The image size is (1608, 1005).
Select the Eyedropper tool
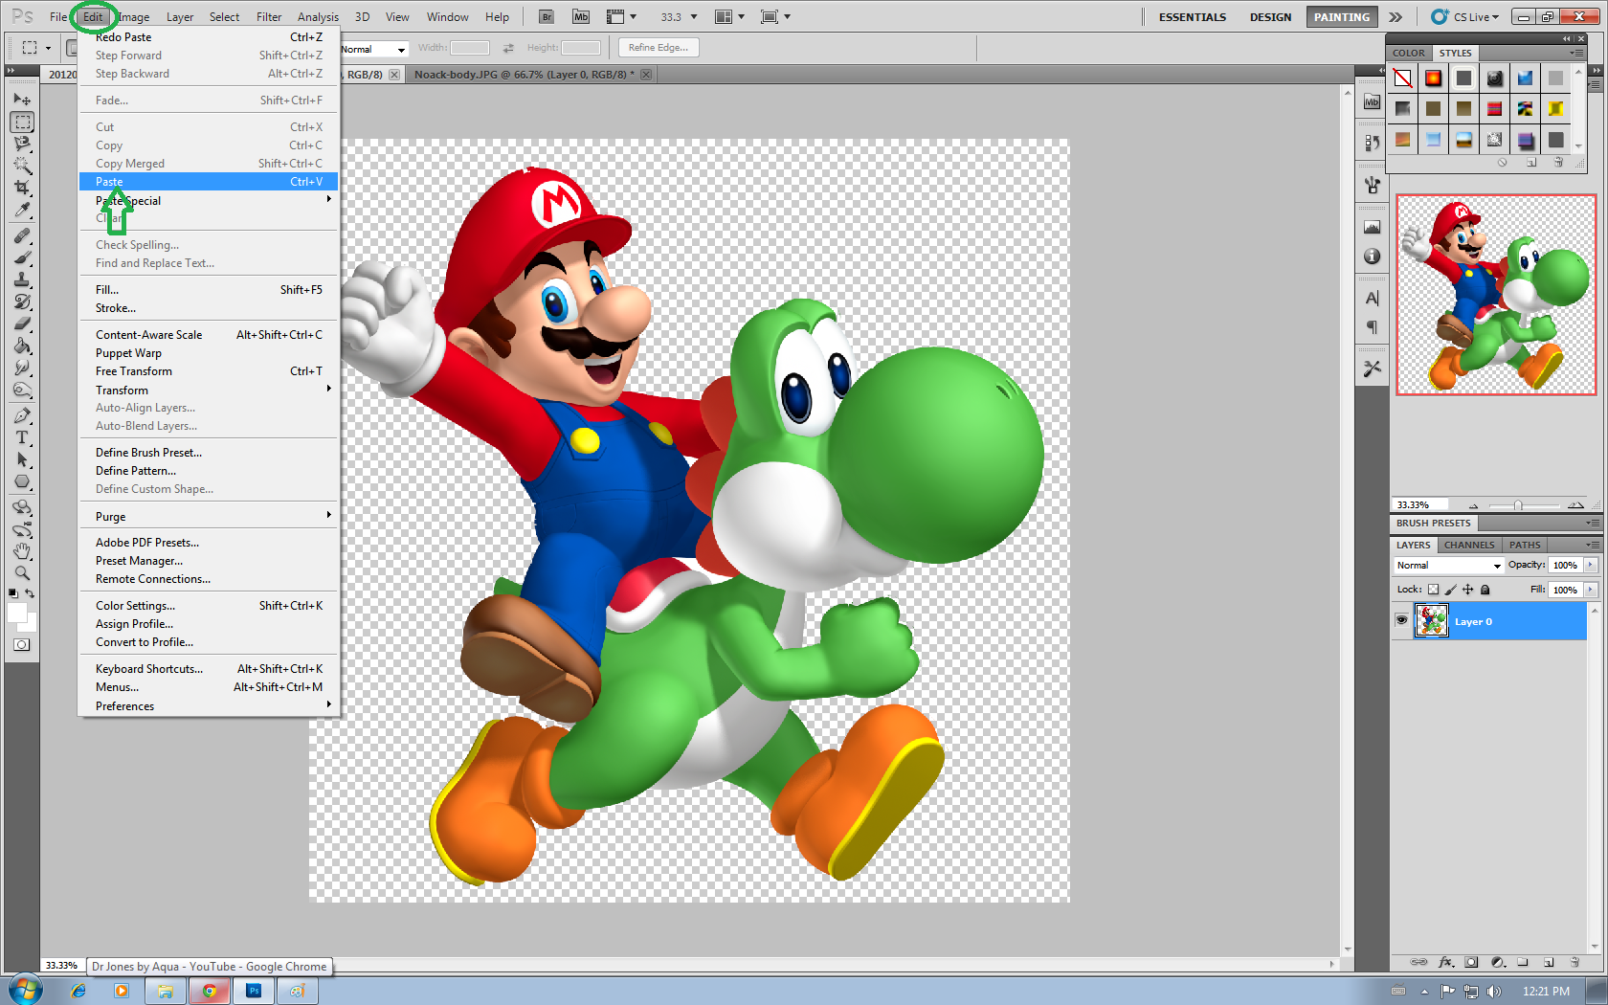tap(22, 210)
